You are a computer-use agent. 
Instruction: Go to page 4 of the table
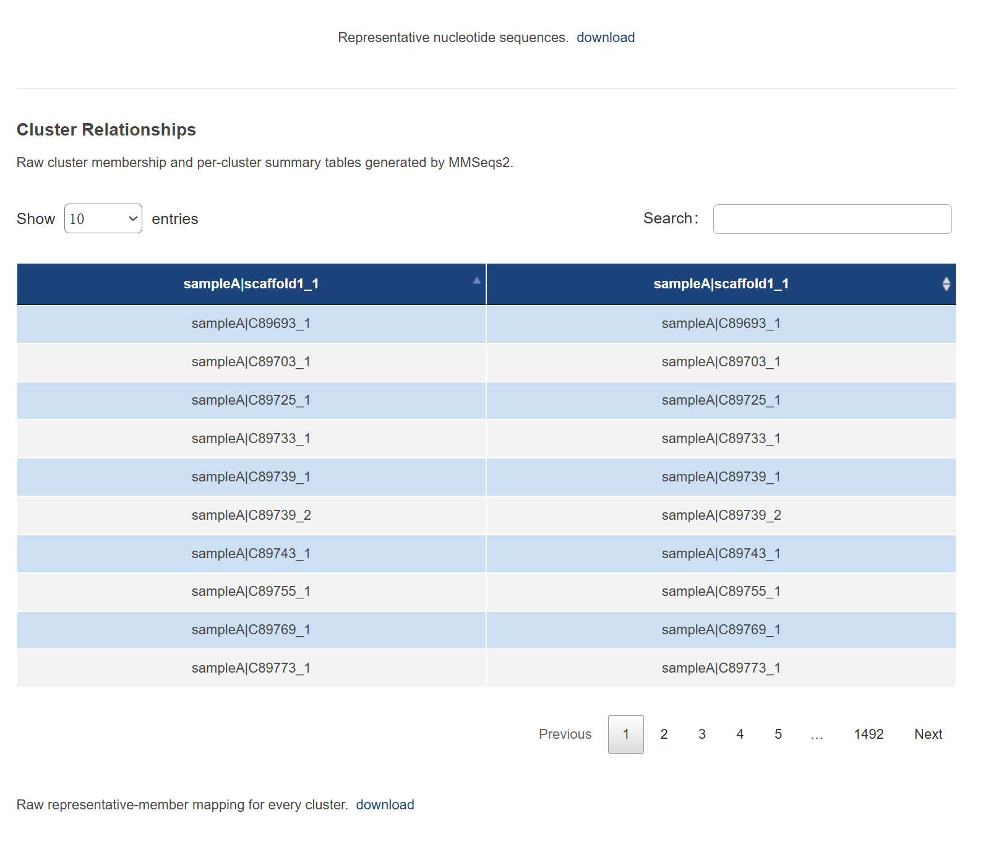click(x=740, y=734)
